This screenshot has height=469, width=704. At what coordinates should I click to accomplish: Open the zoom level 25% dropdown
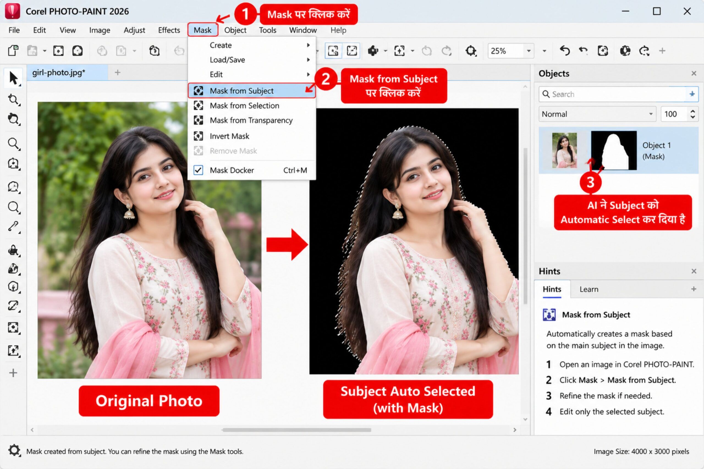[x=528, y=51]
